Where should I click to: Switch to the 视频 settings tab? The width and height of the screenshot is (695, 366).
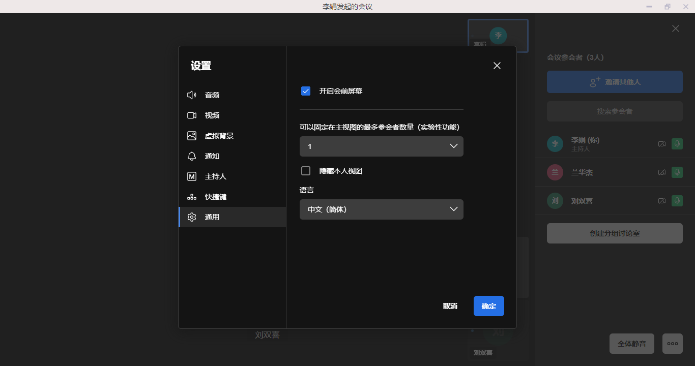(212, 115)
